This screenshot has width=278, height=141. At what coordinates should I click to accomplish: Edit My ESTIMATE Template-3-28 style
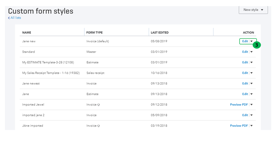coord(245,62)
